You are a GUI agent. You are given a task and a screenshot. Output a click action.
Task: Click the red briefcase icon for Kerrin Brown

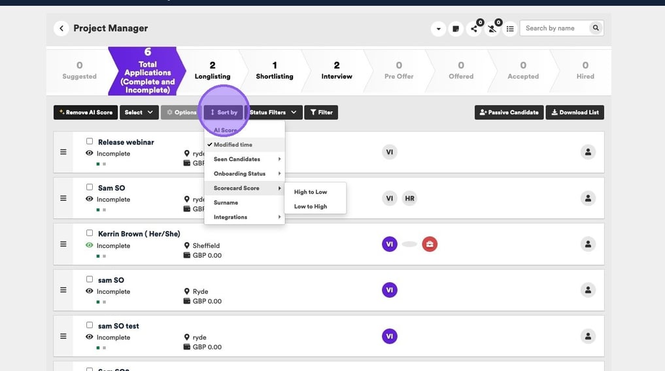click(x=430, y=244)
